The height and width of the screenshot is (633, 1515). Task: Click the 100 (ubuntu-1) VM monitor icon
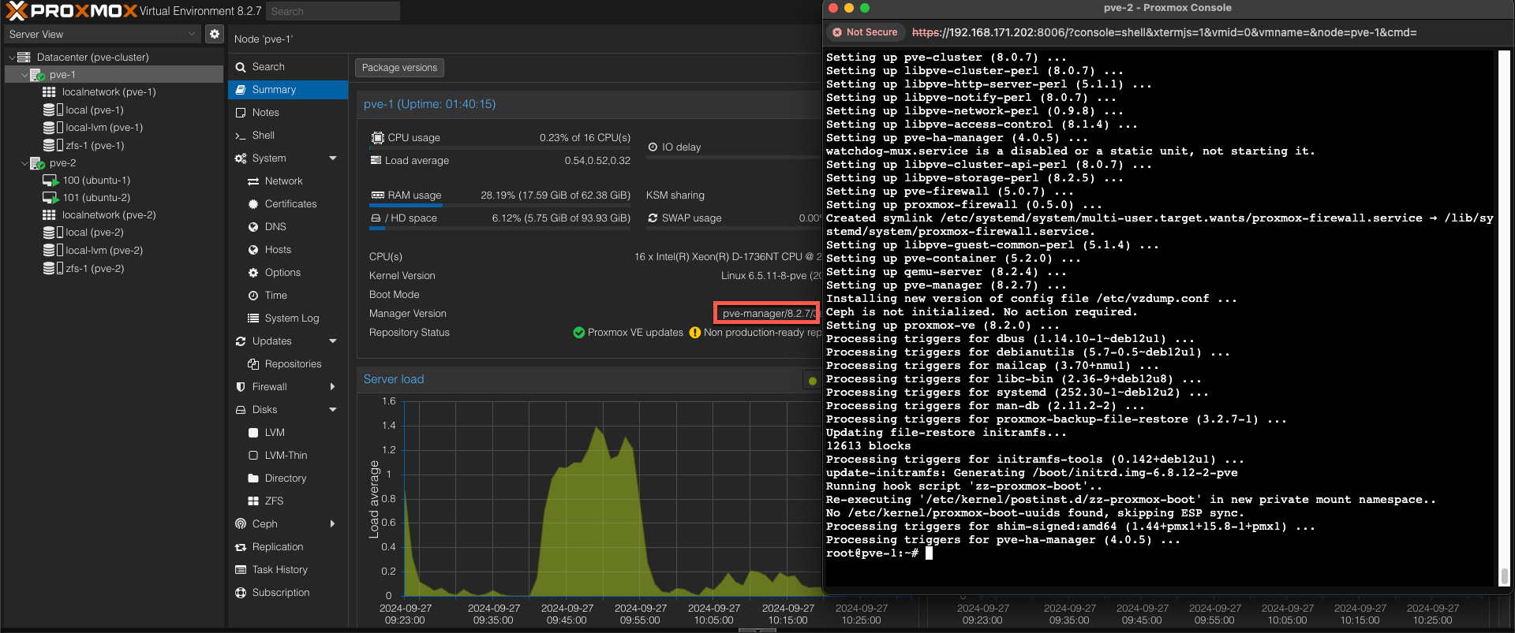50,181
